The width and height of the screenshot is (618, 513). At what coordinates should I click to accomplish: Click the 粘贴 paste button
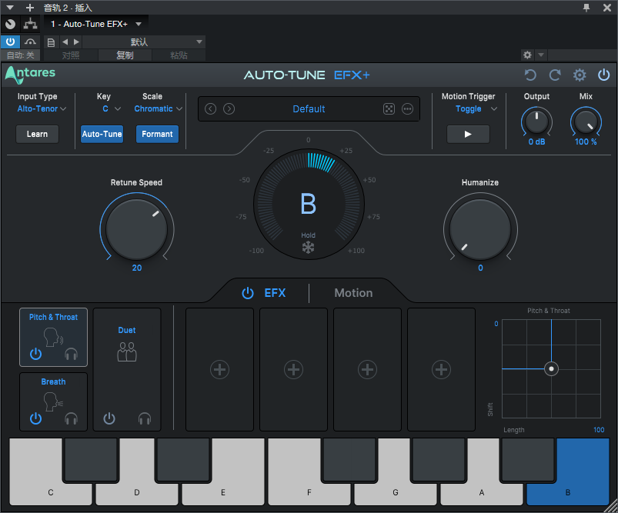(x=179, y=55)
